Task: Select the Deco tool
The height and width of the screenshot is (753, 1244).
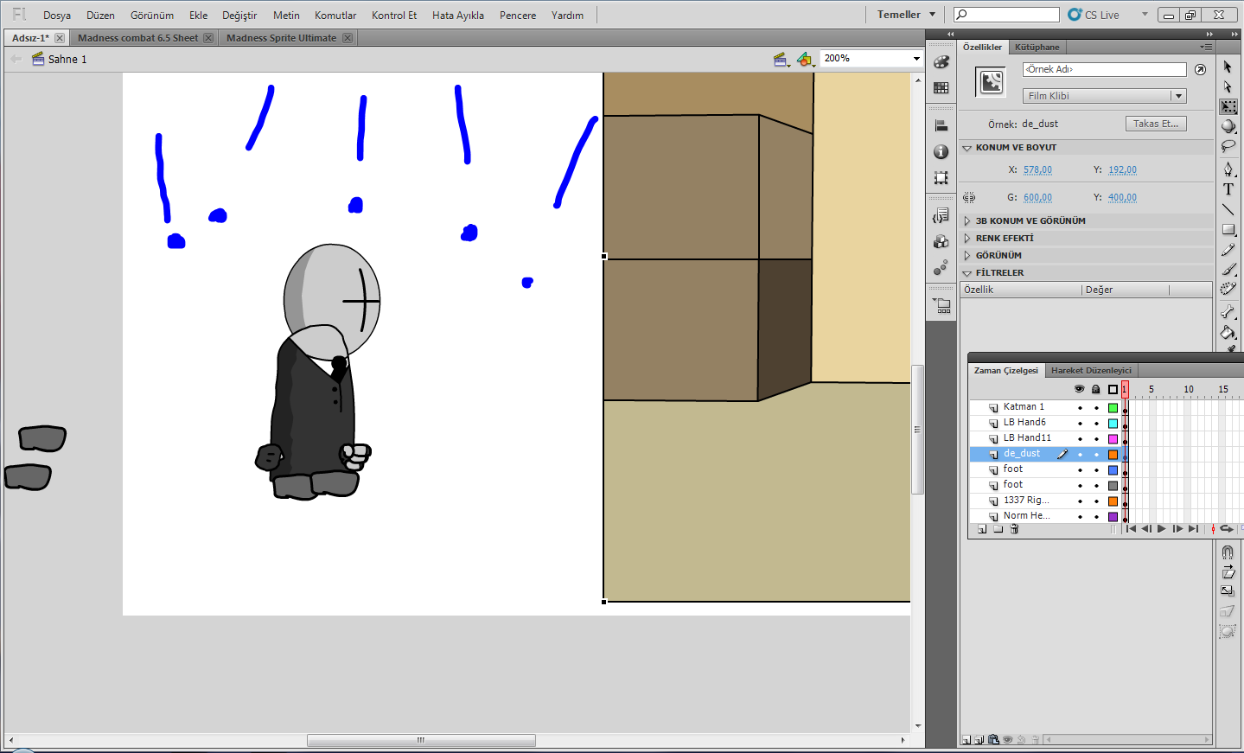Action: point(1228,289)
